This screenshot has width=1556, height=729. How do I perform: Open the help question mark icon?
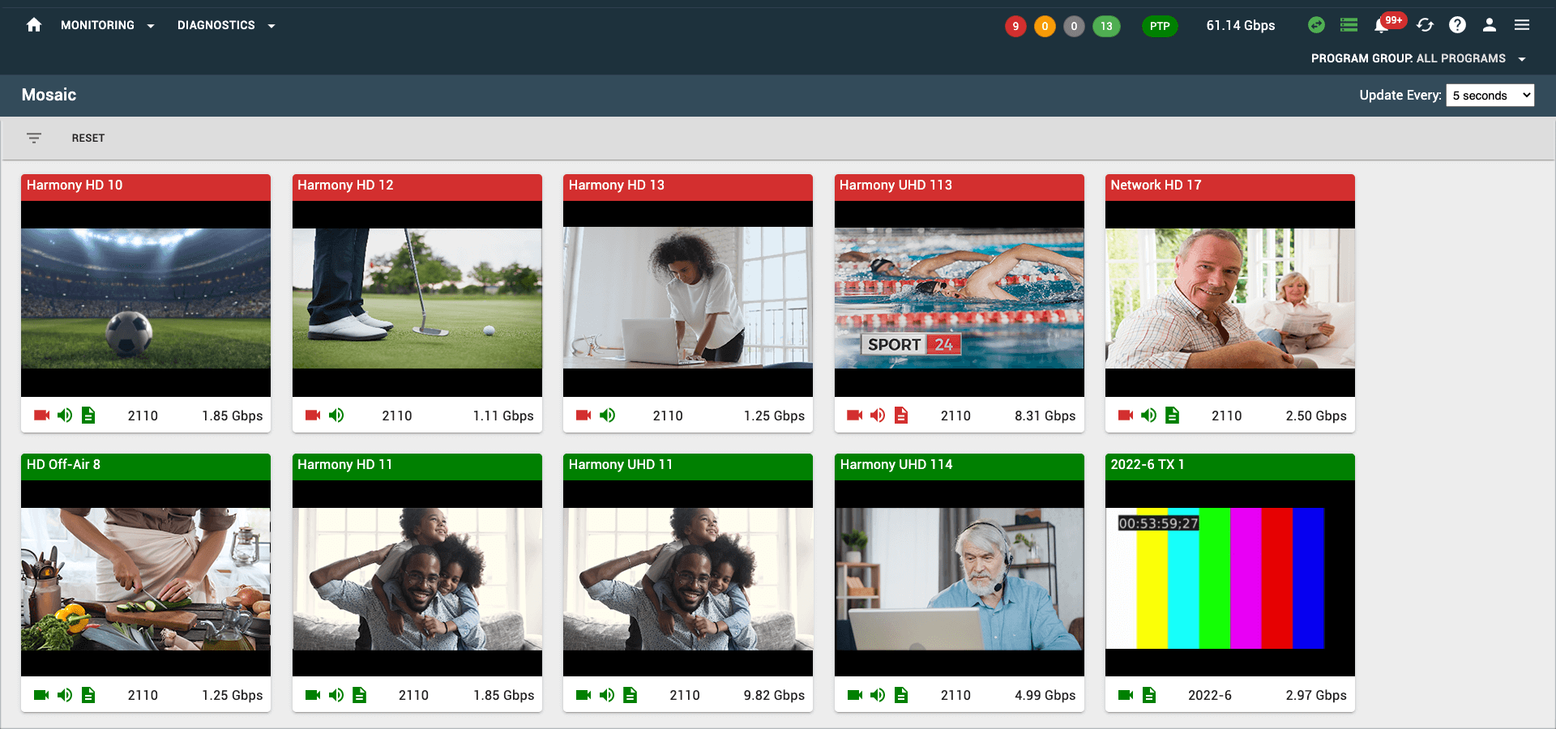1457,25
